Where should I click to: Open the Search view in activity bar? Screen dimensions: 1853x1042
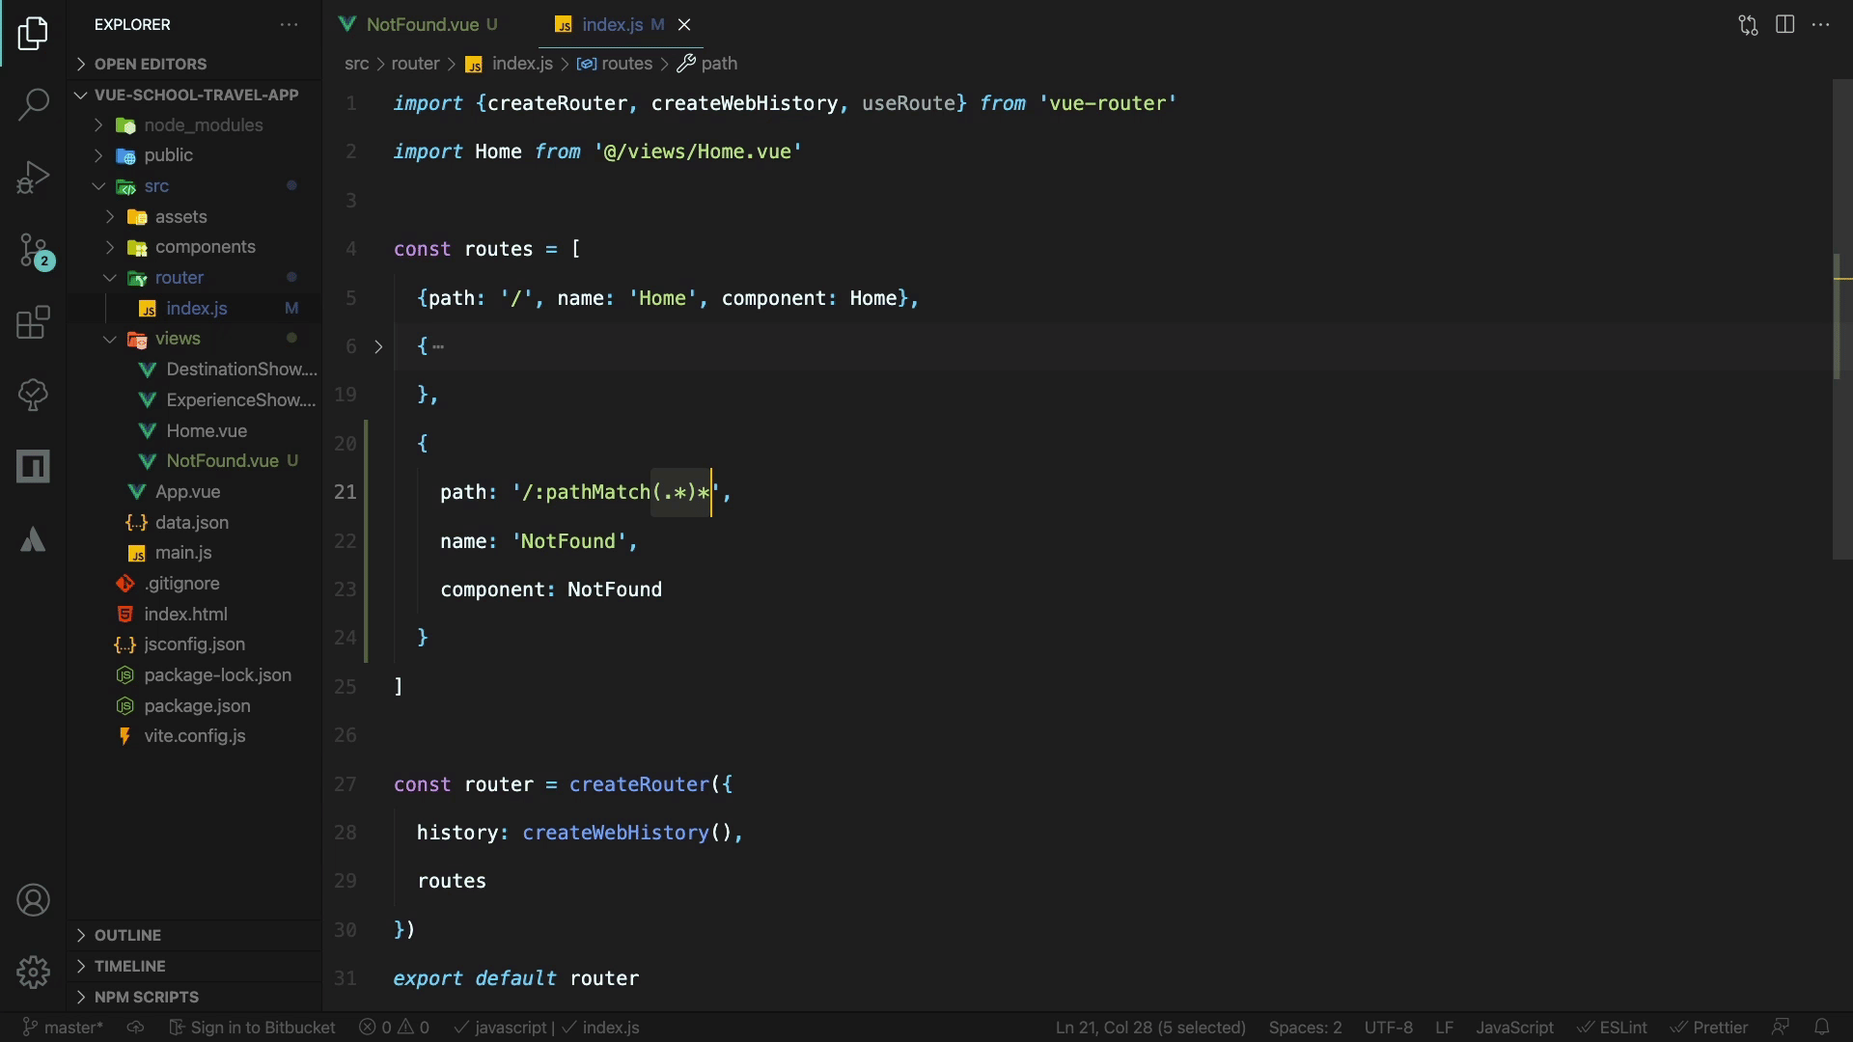(x=33, y=104)
